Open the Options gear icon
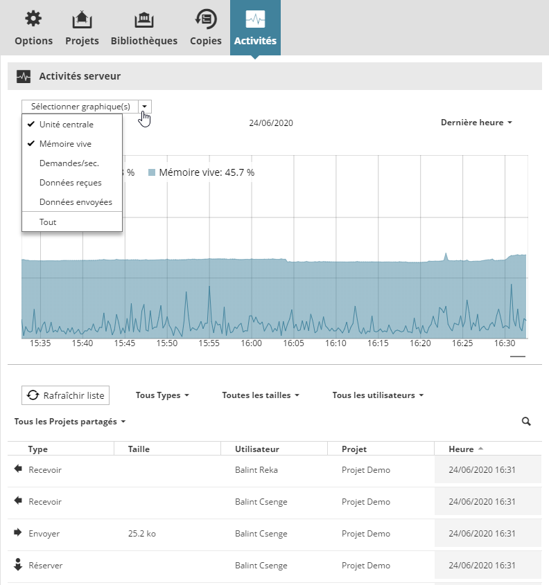Image resolution: width=549 pixels, height=585 pixels. point(33,18)
